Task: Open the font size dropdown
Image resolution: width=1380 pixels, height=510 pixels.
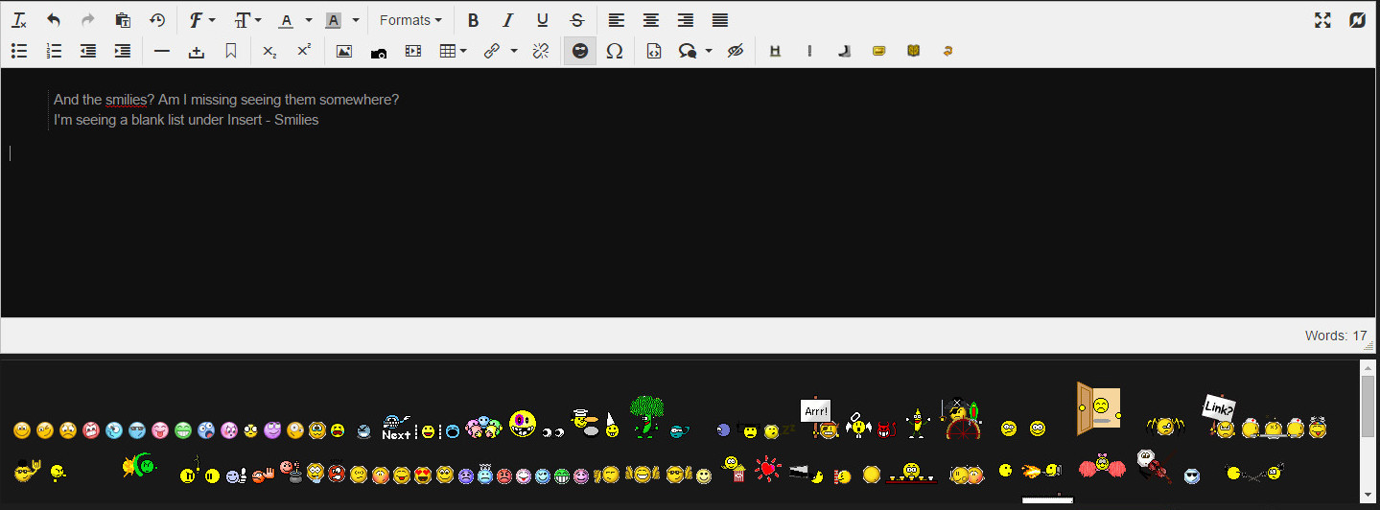Action: (x=247, y=20)
